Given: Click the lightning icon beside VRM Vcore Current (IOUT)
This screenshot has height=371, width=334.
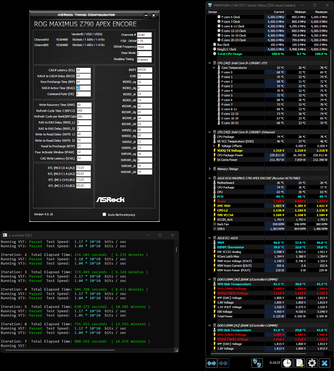Looking at the screenshot, I should coord(215,266).
